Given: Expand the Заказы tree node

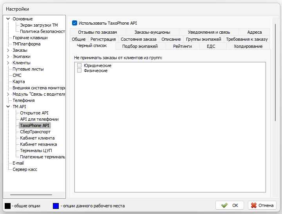Looking at the screenshot, I should pos(8,50).
